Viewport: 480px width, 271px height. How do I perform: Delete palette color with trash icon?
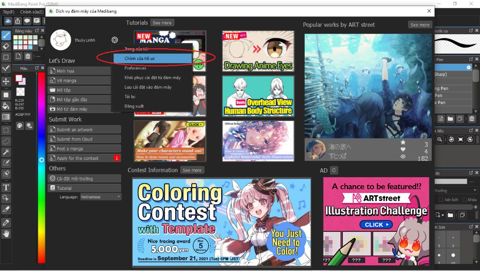tap(28, 56)
